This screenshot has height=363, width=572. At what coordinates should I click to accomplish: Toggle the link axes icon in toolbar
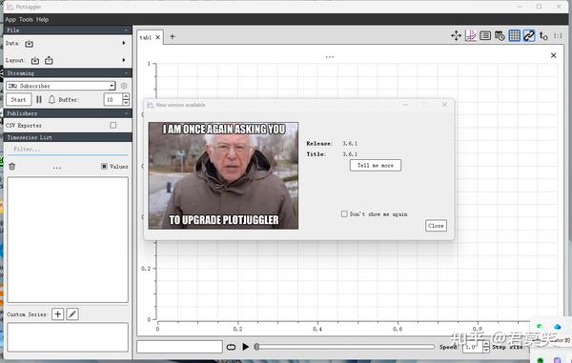click(x=529, y=35)
